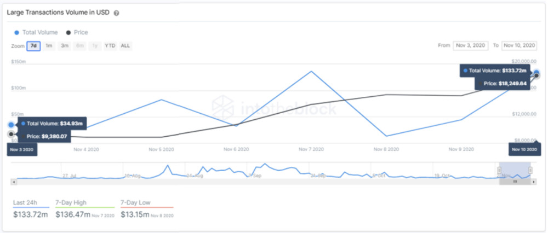
Task: Toggle the Total Volume legend series
Action: point(36,32)
